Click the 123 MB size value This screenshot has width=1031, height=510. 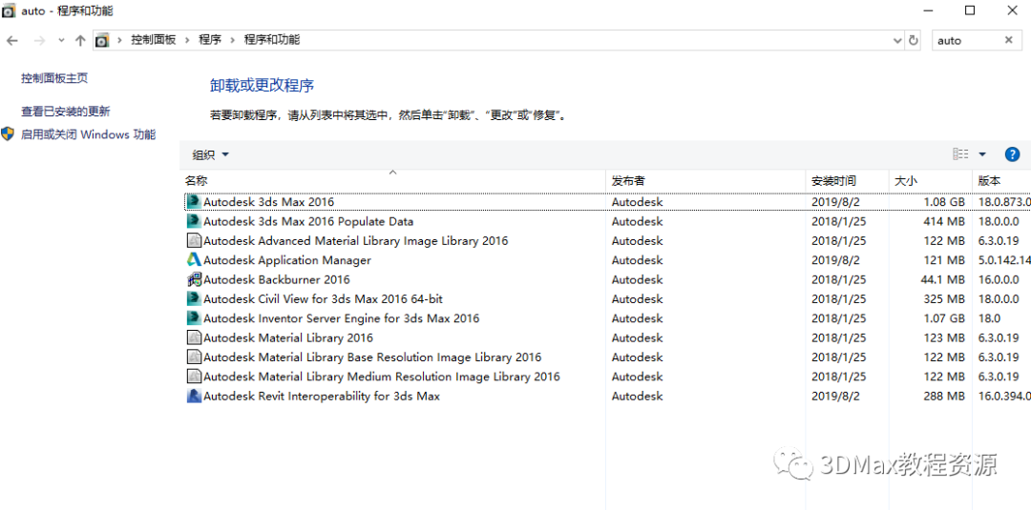point(946,338)
